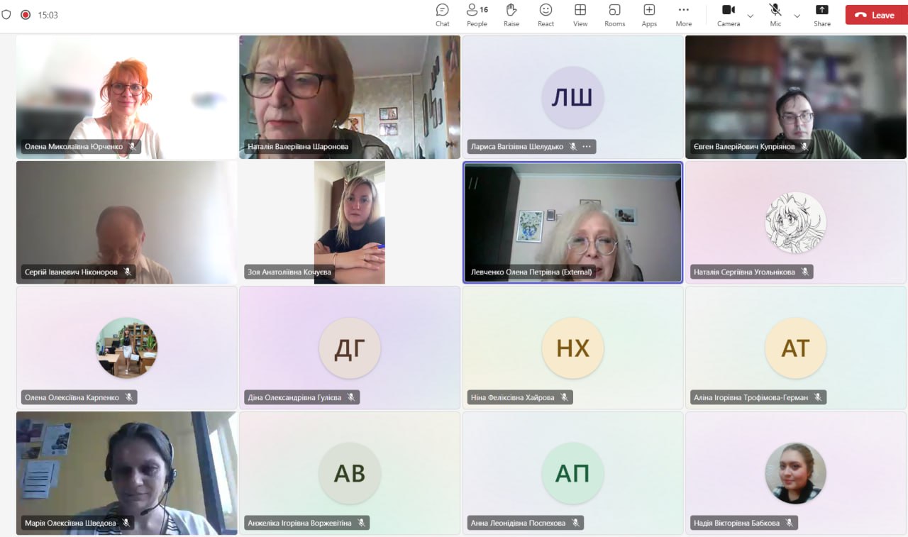Open more options on Лариса Вагізівна Шелудько's label
This screenshot has height=537, width=908.
point(587,147)
